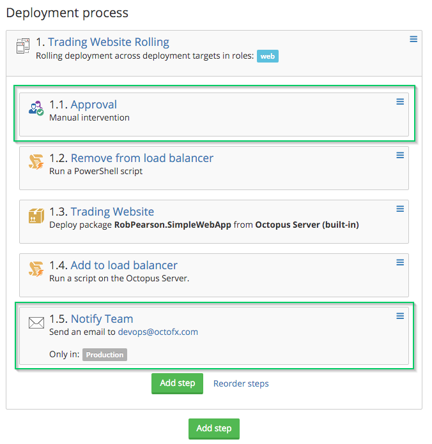Click the Production environment tag
Image resolution: width=432 pixels, height=444 pixels.
click(105, 355)
